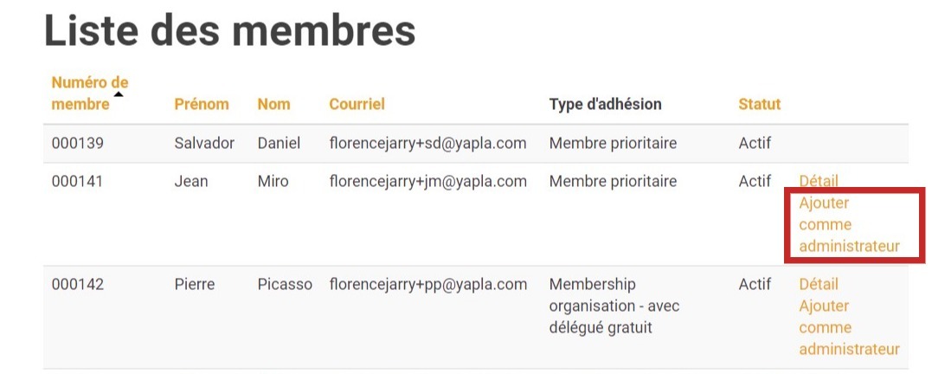Viewport: 932px width, 374px height.
Task: Click the sort arrow beside Numéro de membre
Action: (x=119, y=94)
